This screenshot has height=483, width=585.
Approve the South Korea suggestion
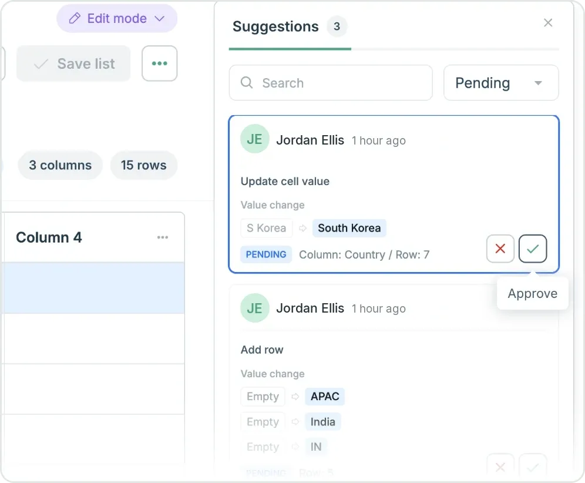(x=532, y=249)
